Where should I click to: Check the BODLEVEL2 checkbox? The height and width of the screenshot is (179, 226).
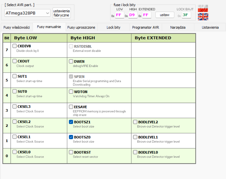tap(135, 122)
